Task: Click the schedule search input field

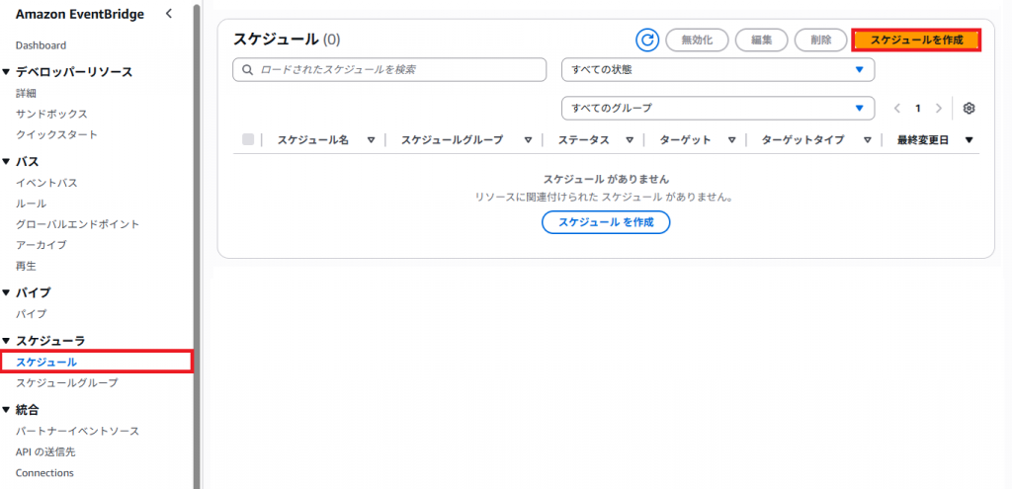Action: [x=389, y=69]
